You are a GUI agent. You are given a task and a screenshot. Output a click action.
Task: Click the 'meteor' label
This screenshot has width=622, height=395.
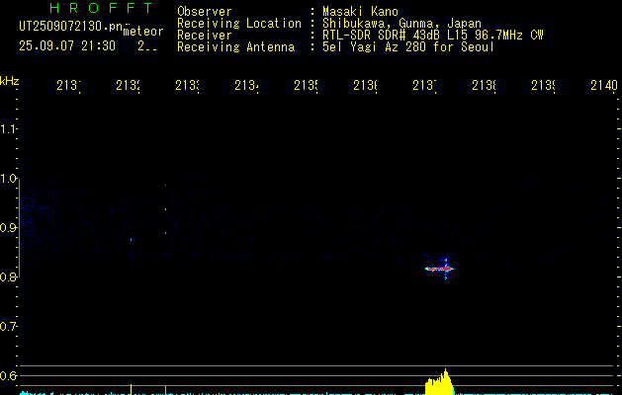[143, 32]
